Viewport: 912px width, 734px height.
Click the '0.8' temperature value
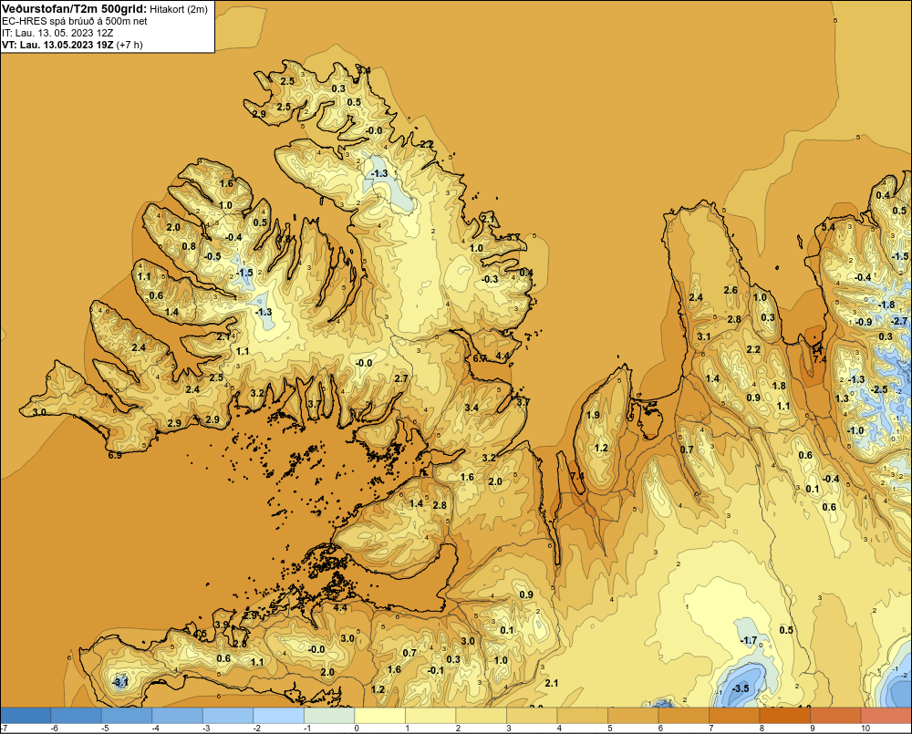click(189, 246)
